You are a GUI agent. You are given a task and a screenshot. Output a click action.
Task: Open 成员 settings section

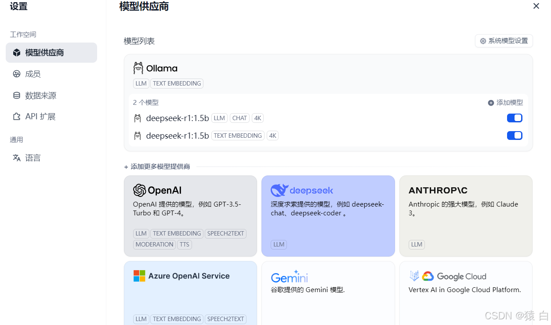51,74
